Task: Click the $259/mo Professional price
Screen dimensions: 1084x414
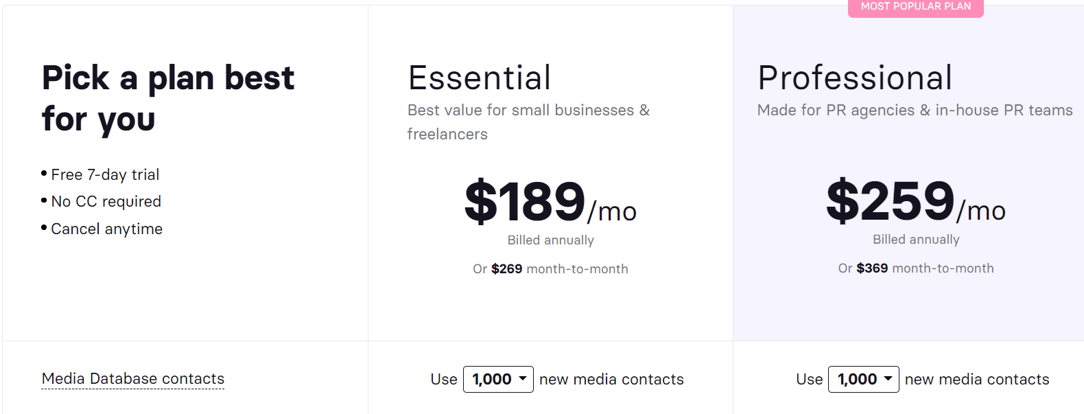Action: click(x=916, y=201)
